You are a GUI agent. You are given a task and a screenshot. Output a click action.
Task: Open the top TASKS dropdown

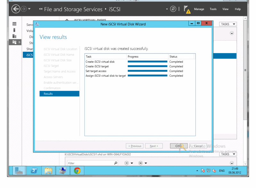228,24
